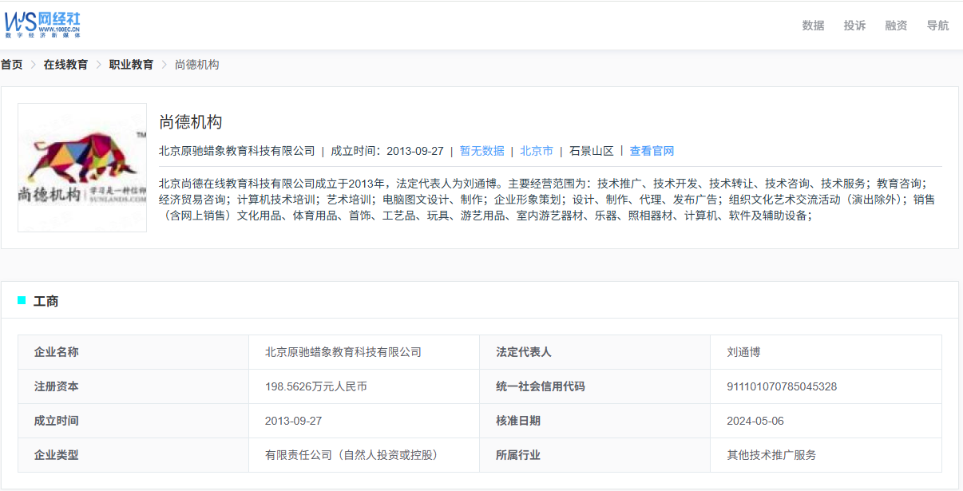Open the 投诉 menu item
This screenshot has width=963, height=491.
coord(854,26)
